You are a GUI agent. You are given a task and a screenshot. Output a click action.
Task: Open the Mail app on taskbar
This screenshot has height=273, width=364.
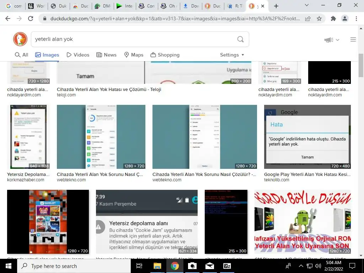[x=209, y=266]
